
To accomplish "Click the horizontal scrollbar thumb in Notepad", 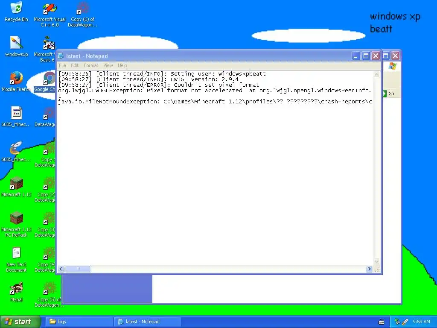I will click(x=78, y=269).
